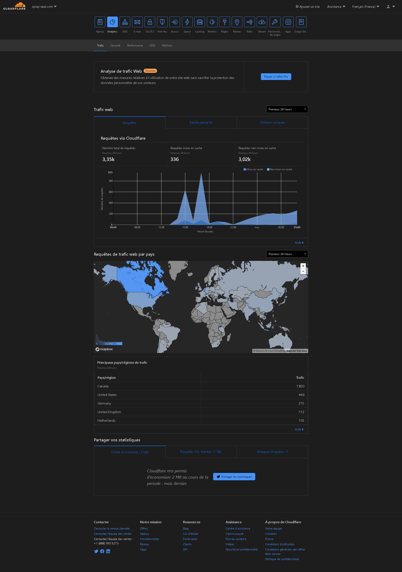402x572 pixels.
Task: Open the Twitter footer icon
Action: (x=96, y=551)
